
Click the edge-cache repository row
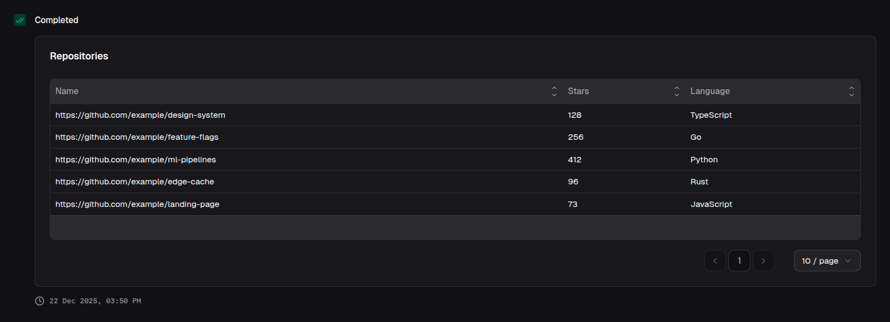134,181
